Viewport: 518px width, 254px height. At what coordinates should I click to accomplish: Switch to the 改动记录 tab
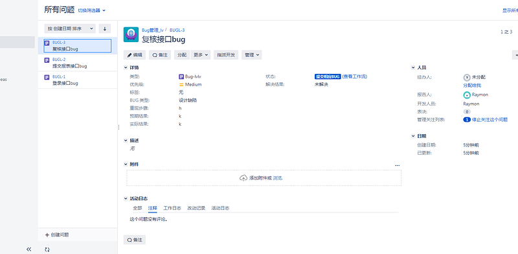[196, 208]
